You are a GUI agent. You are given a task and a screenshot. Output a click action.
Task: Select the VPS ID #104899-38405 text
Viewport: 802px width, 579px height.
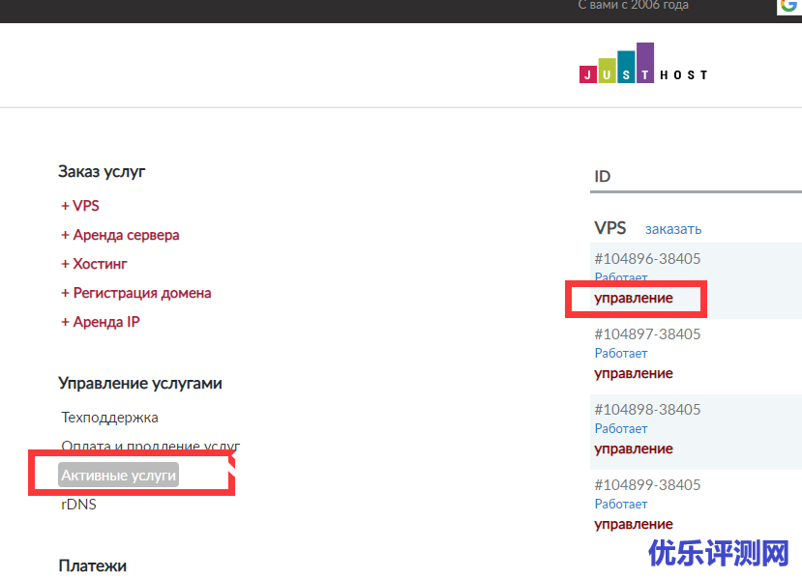647,485
